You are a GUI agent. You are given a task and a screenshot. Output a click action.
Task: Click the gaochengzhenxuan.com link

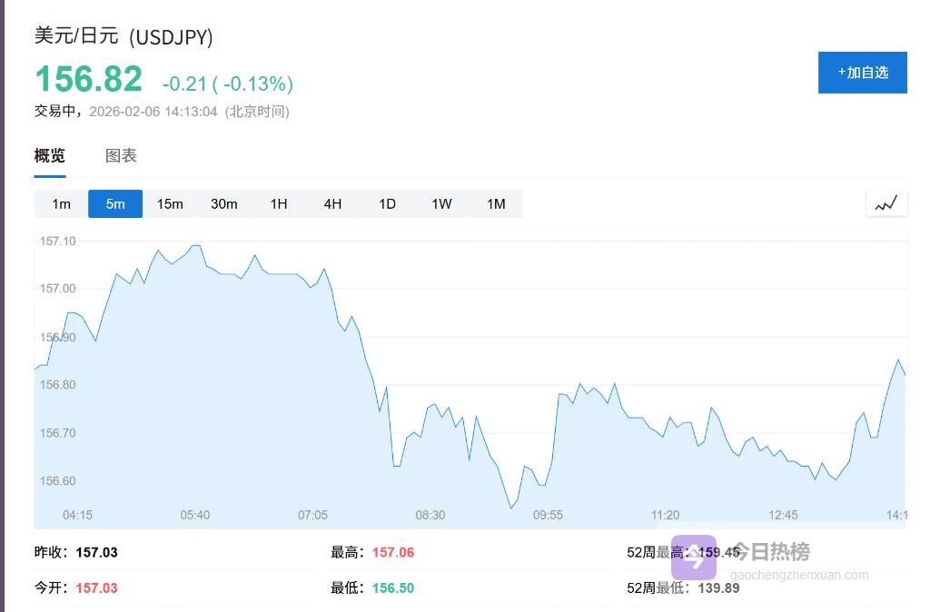[798, 575]
